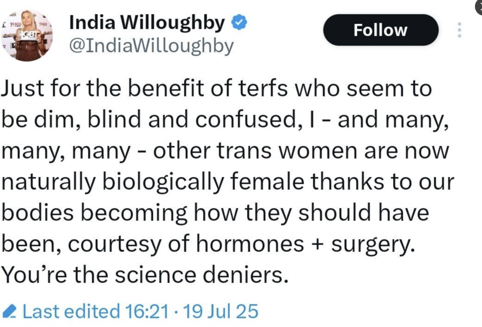Click the blue verified badge

tap(240, 22)
